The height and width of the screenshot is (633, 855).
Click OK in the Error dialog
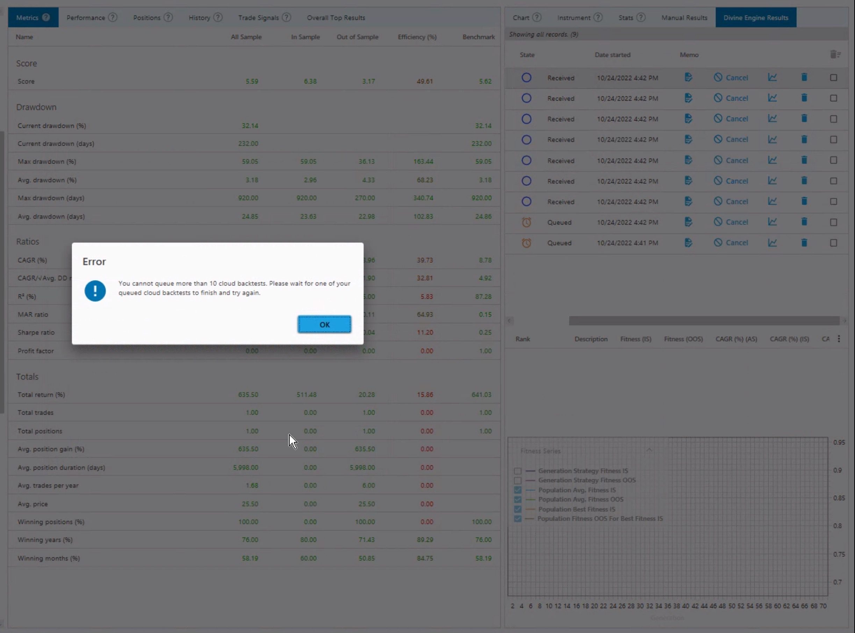click(x=324, y=325)
